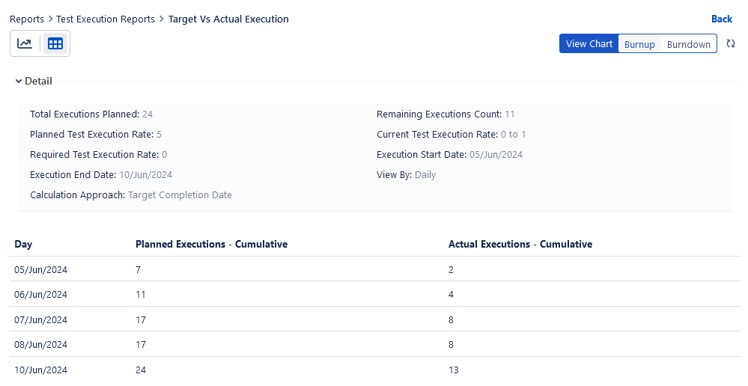Click Remaining Executions Count value 11
This screenshot has width=748, height=386.
click(x=509, y=114)
